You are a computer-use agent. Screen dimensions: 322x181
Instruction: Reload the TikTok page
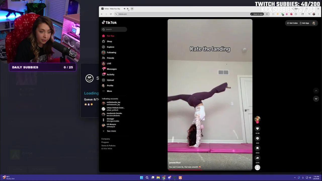111,14
